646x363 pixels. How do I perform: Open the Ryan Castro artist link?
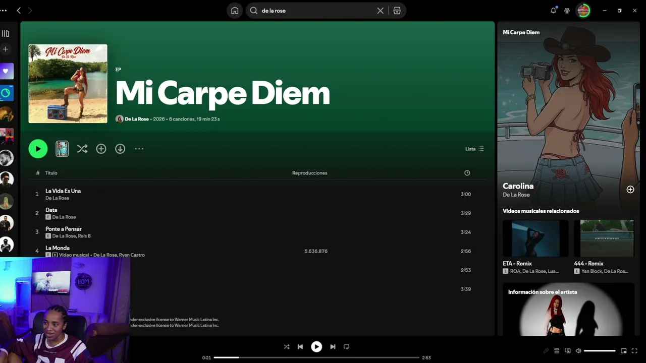point(131,255)
